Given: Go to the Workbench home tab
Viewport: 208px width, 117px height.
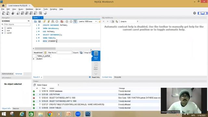Looking at the screenshot, I should (3, 6).
